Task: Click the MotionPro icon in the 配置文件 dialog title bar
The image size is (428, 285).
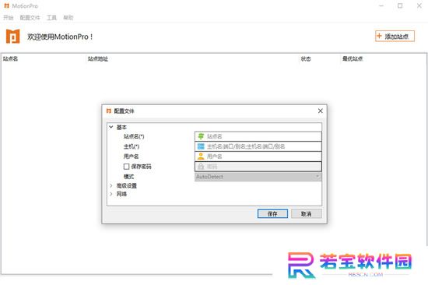Action: point(109,111)
